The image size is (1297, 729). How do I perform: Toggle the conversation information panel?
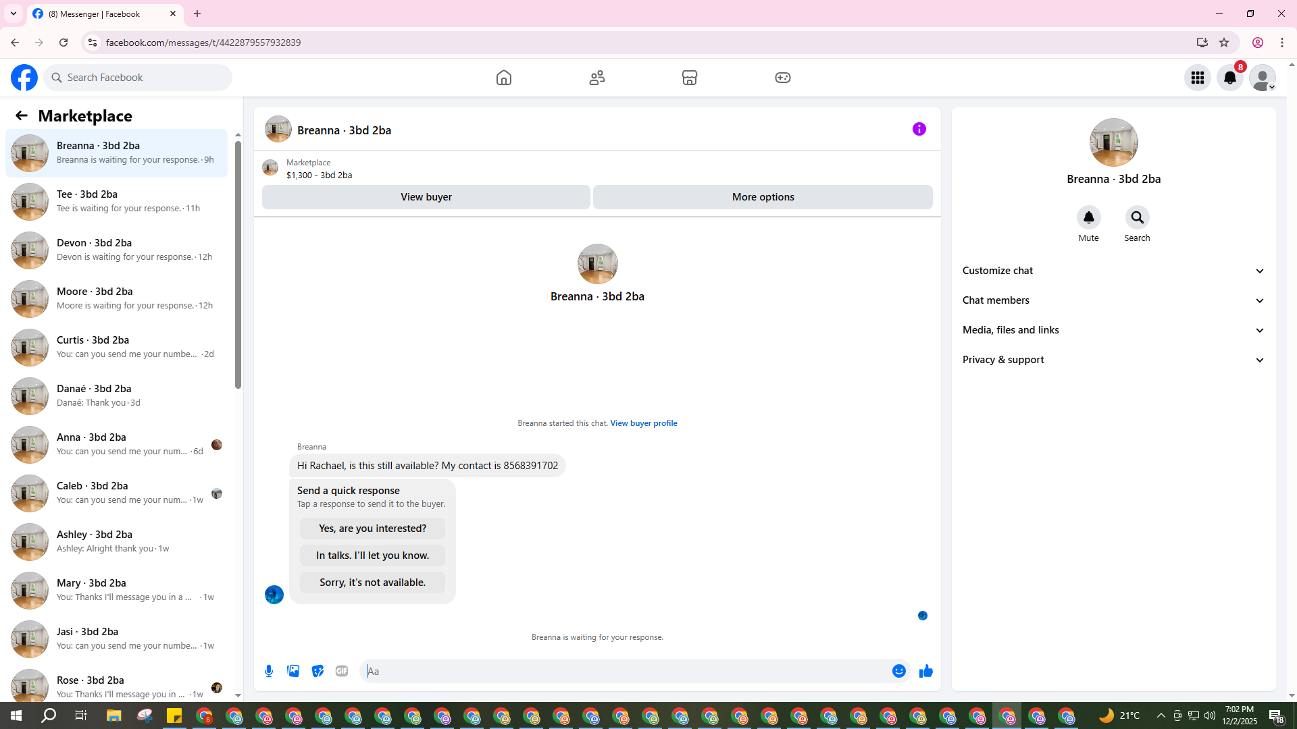pos(919,129)
